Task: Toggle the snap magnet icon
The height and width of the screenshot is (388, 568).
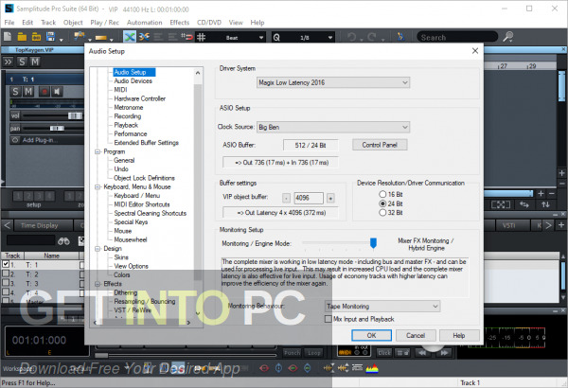Action: click(186, 37)
